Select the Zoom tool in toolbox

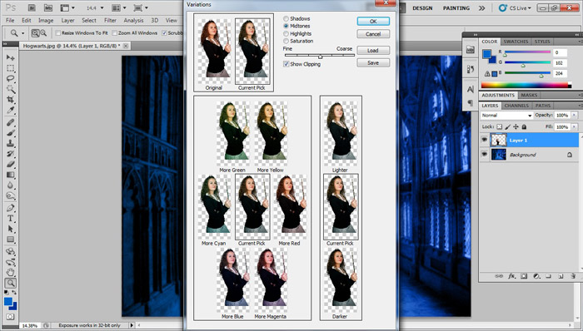click(10, 283)
